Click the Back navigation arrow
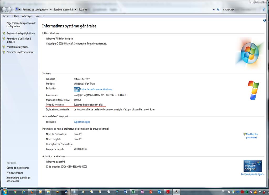Screen dimensions: 269x195 click(4, 10)
